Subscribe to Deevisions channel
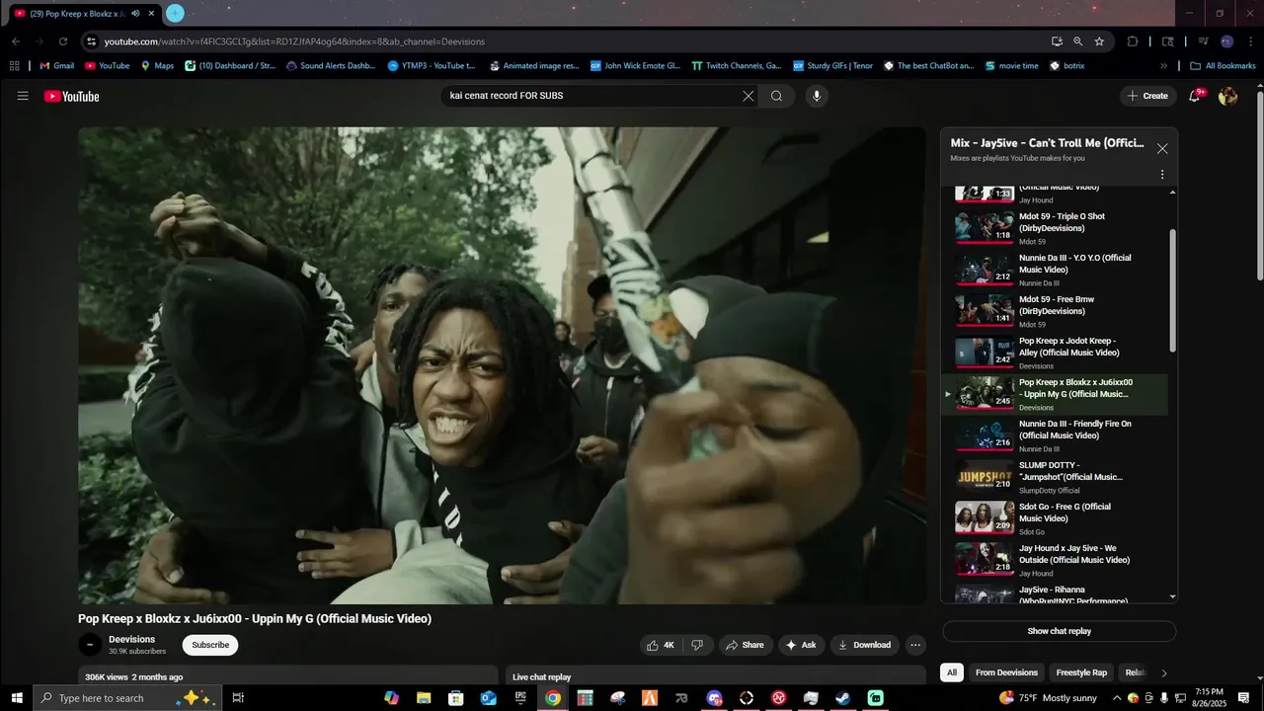1264x711 pixels. click(x=210, y=645)
